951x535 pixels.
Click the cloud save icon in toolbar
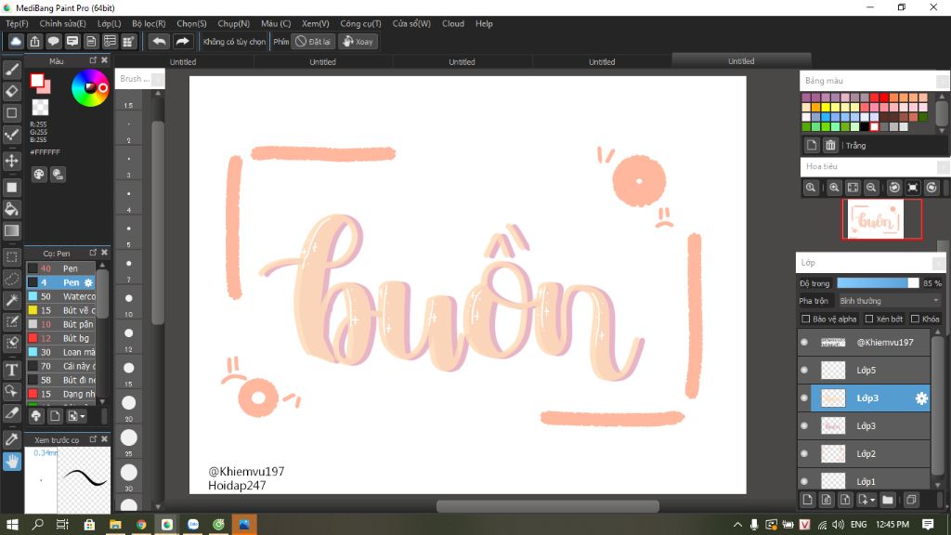coord(16,41)
